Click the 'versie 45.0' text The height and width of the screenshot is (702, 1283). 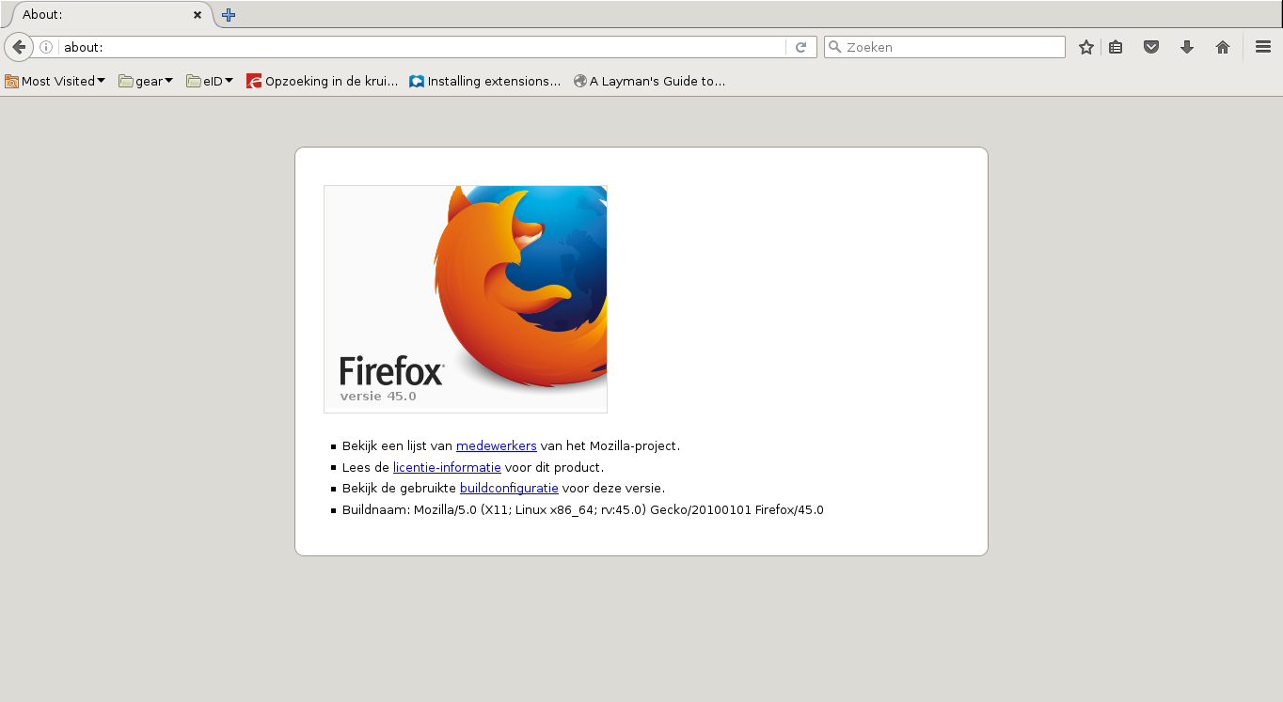[x=378, y=397]
